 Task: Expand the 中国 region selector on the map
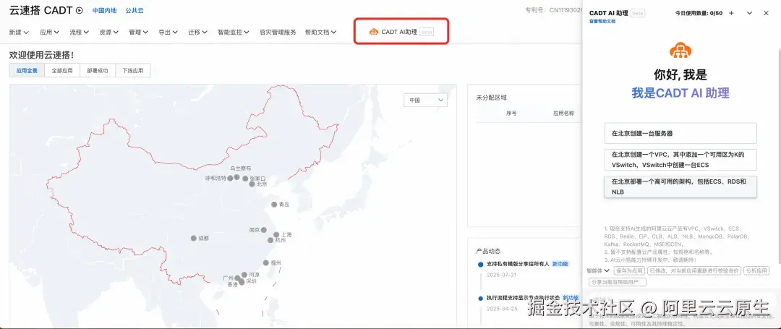425,100
